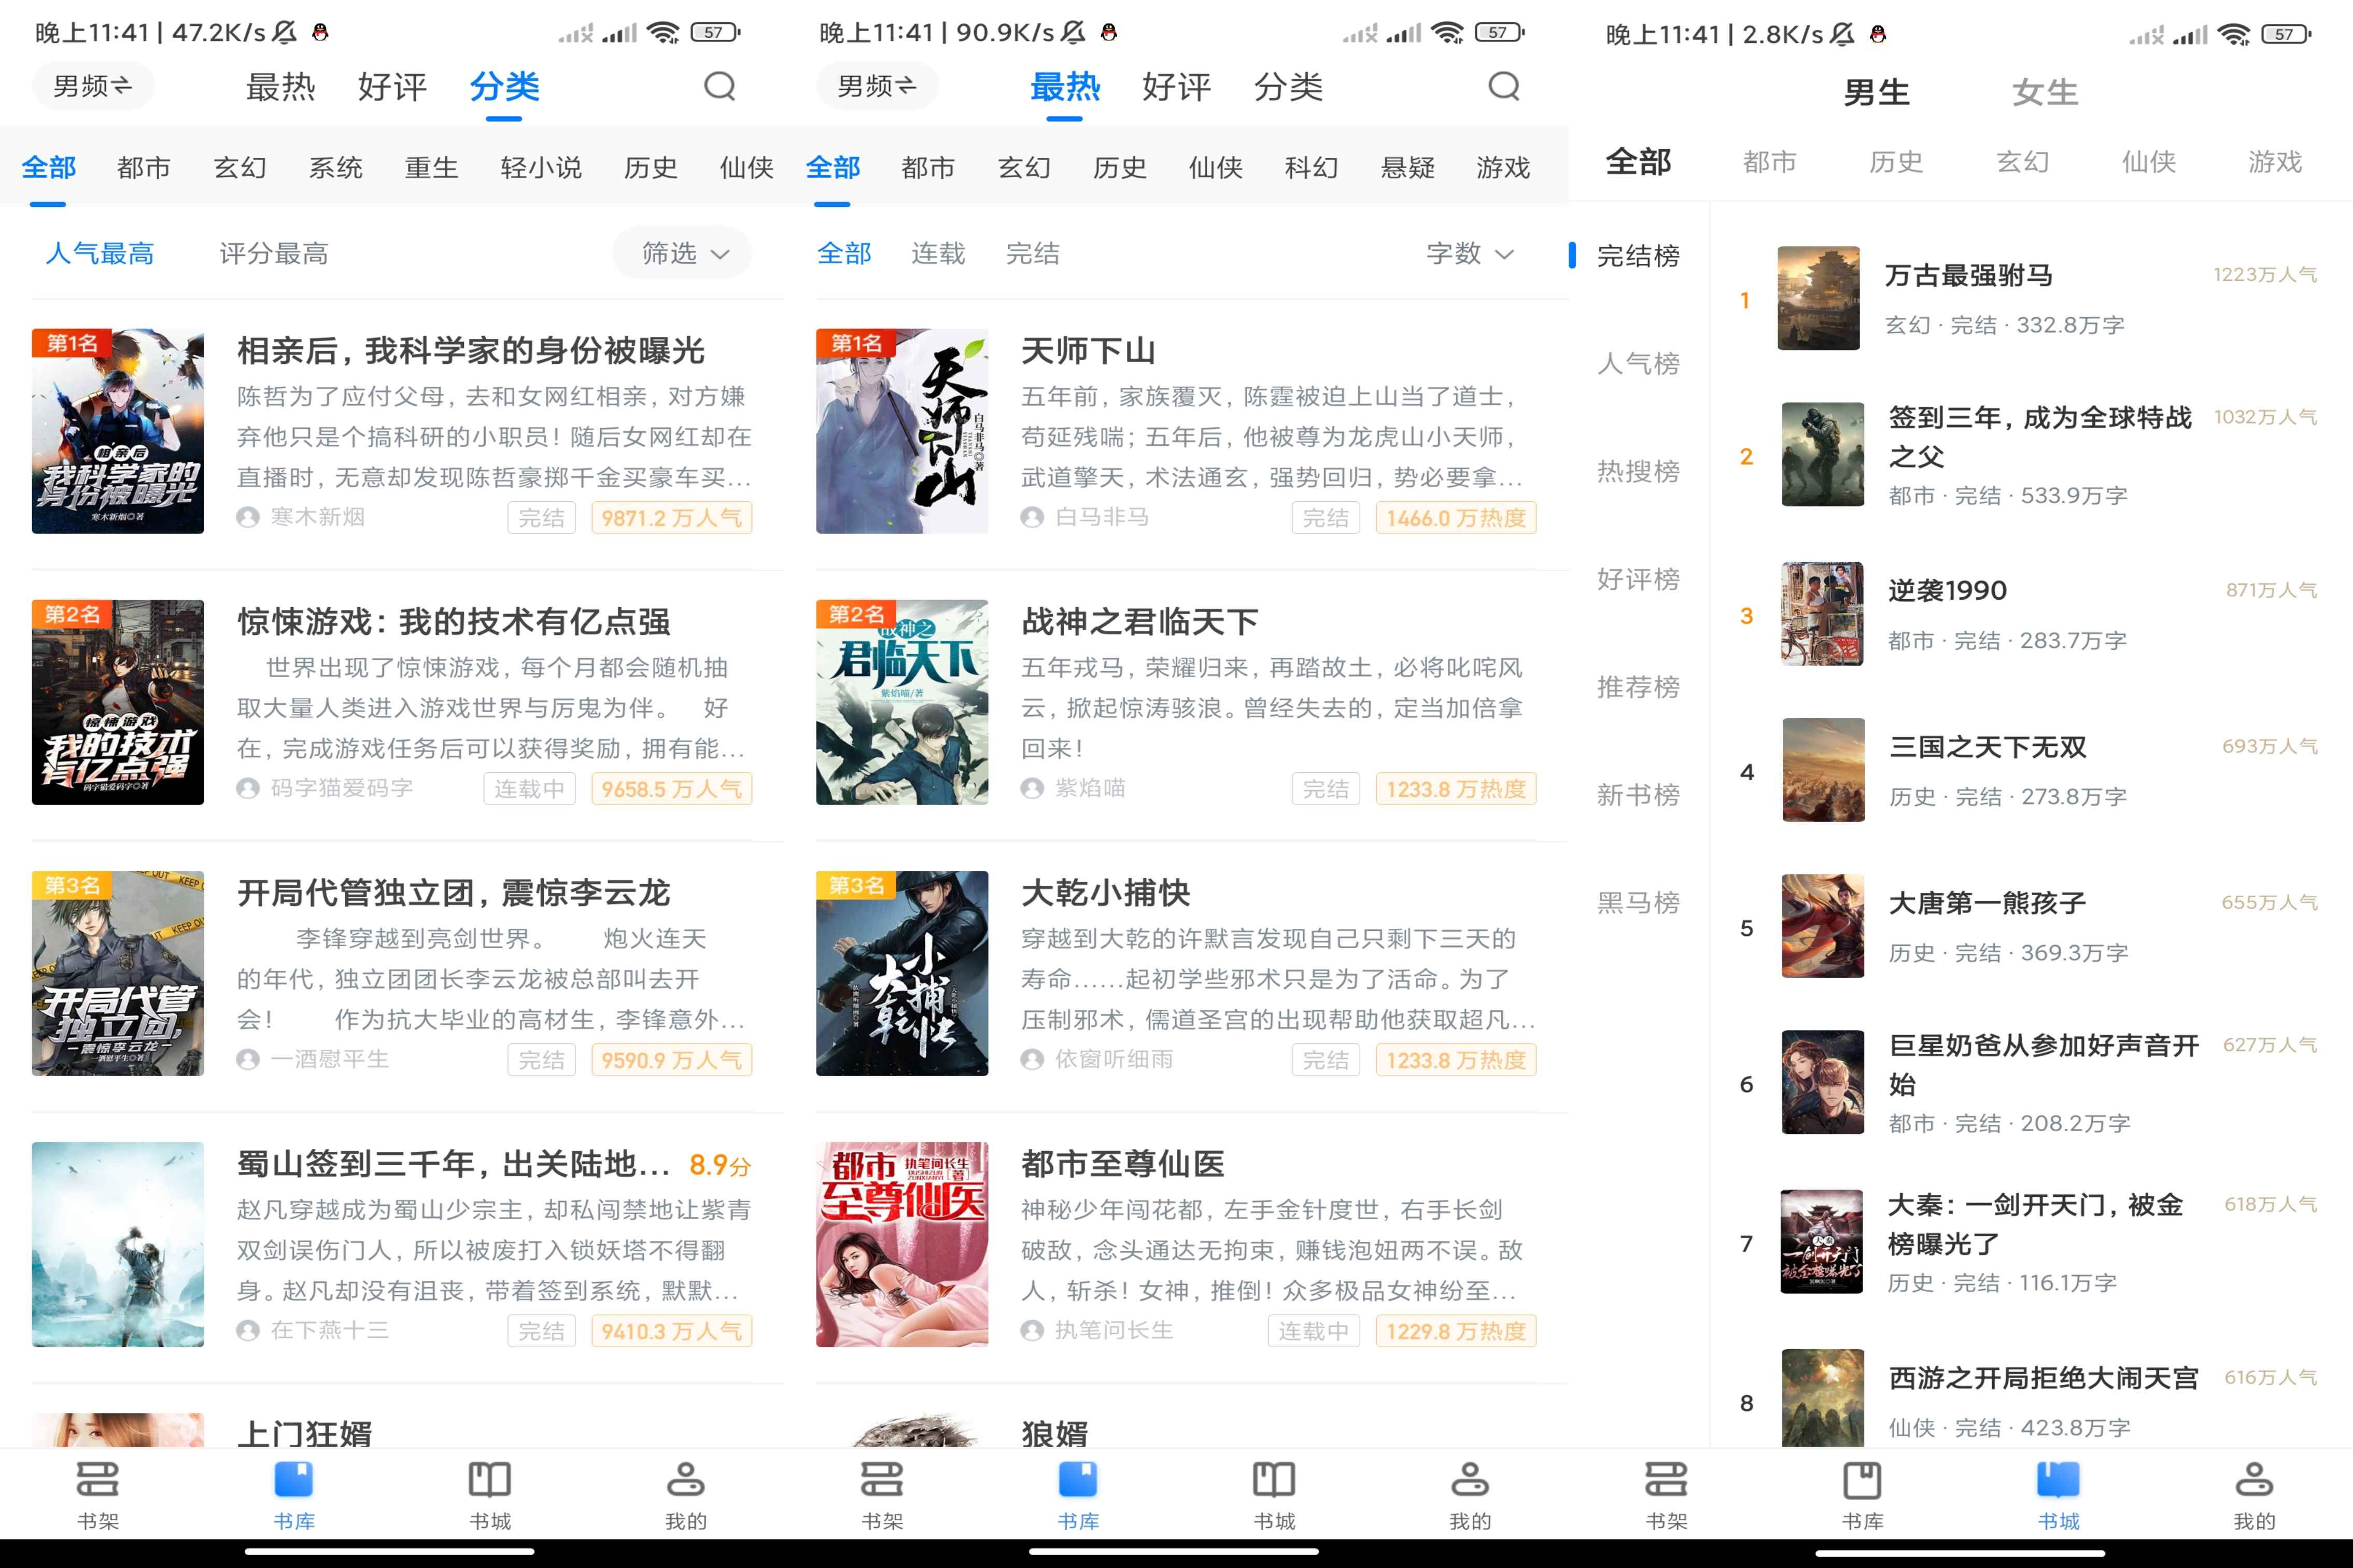The width and height of the screenshot is (2353, 1568).
Task: Select 重生 category tab
Action: 431,167
